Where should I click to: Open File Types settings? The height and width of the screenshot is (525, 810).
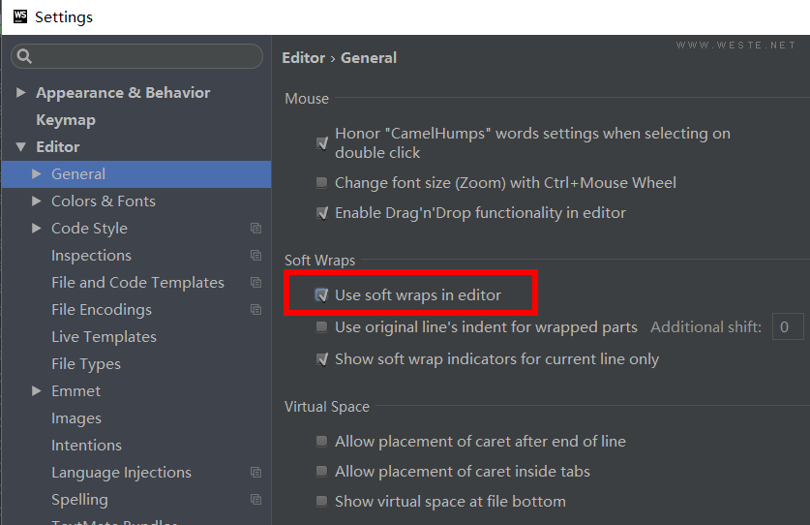click(x=86, y=364)
